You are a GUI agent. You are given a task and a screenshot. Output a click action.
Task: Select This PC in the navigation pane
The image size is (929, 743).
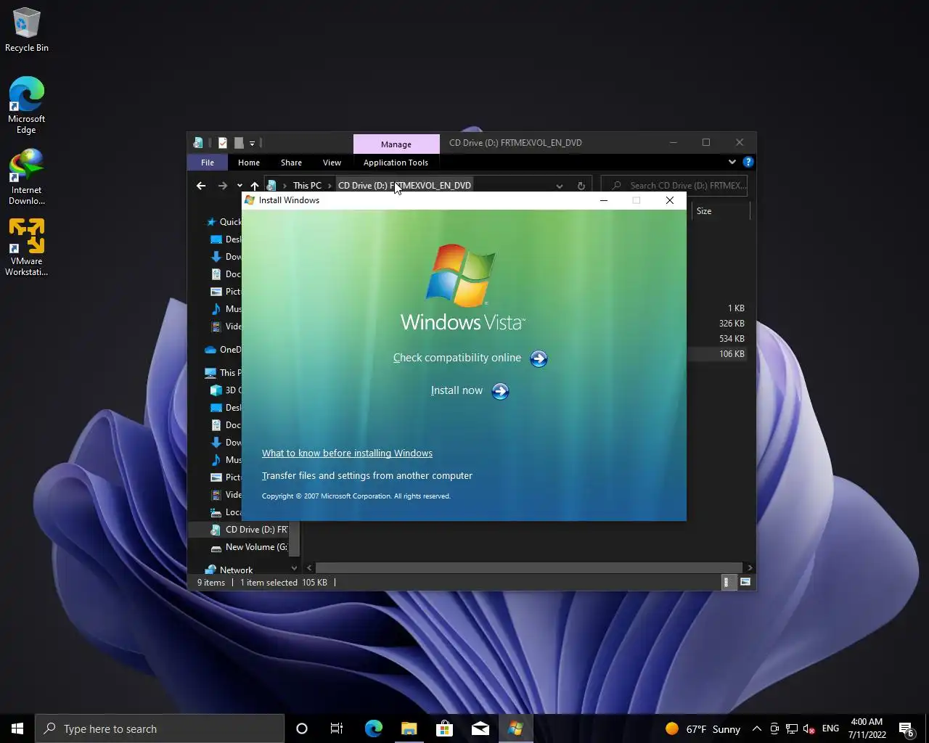coord(223,373)
